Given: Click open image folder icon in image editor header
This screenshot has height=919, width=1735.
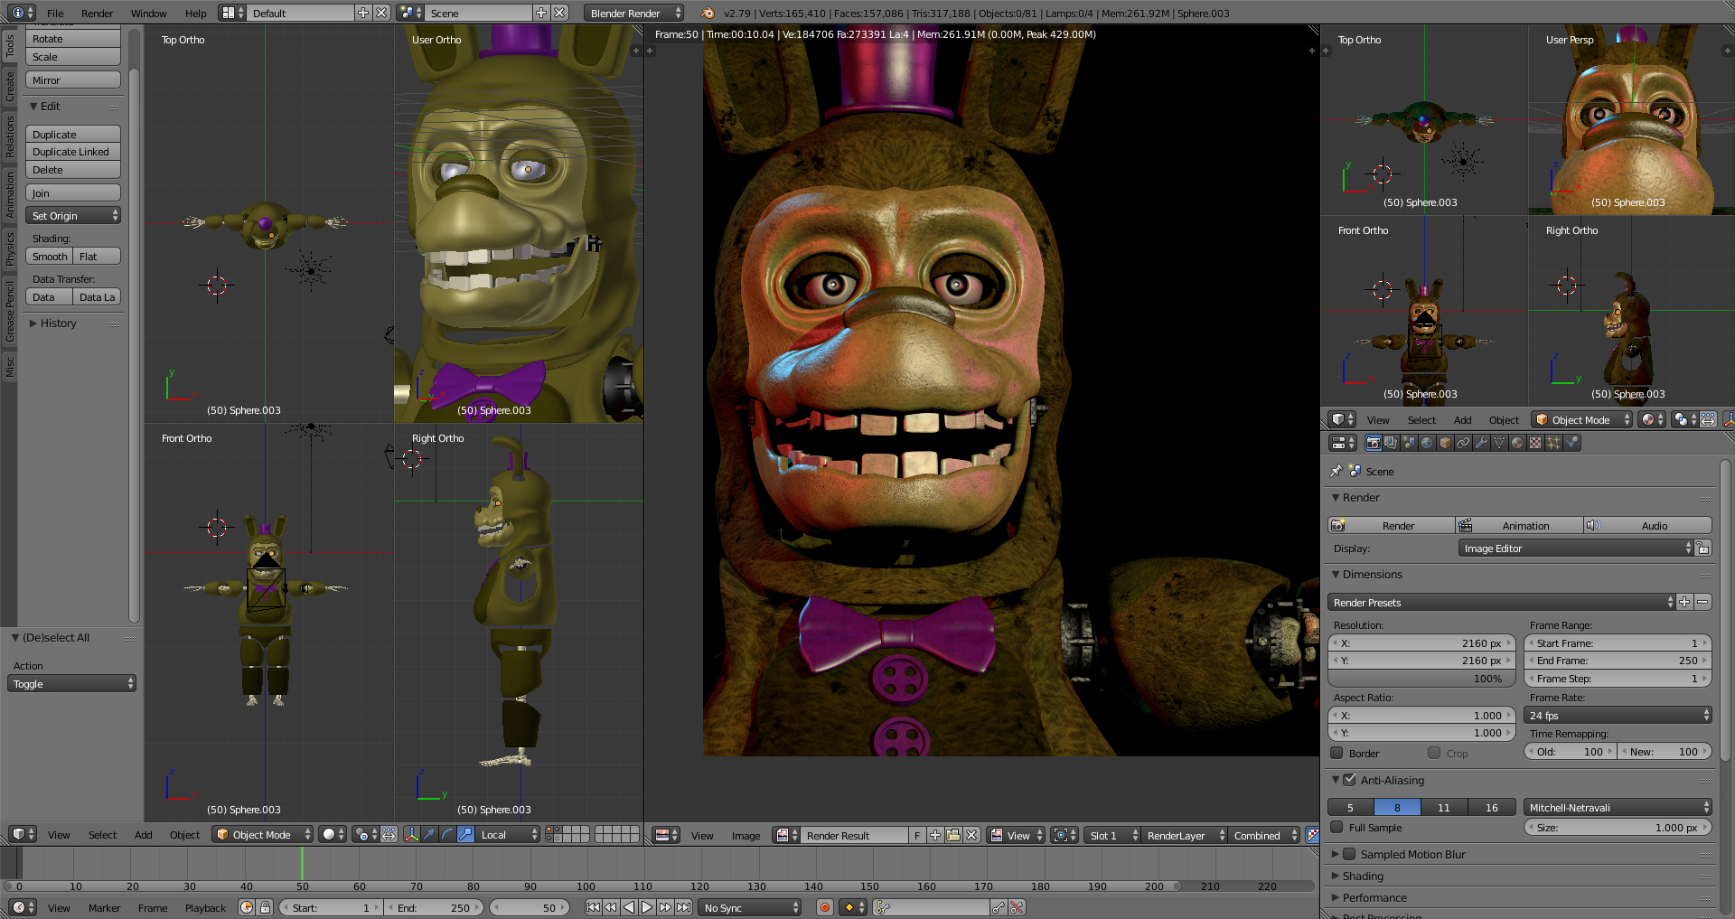Looking at the screenshot, I should click(953, 835).
